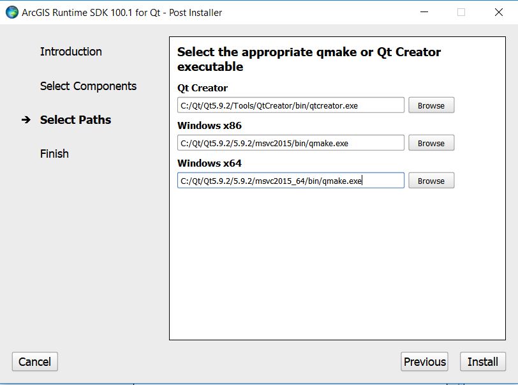This screenshot has height=385, width=518.
Task: Close the Post Installer window
Action: click(499, 12)
